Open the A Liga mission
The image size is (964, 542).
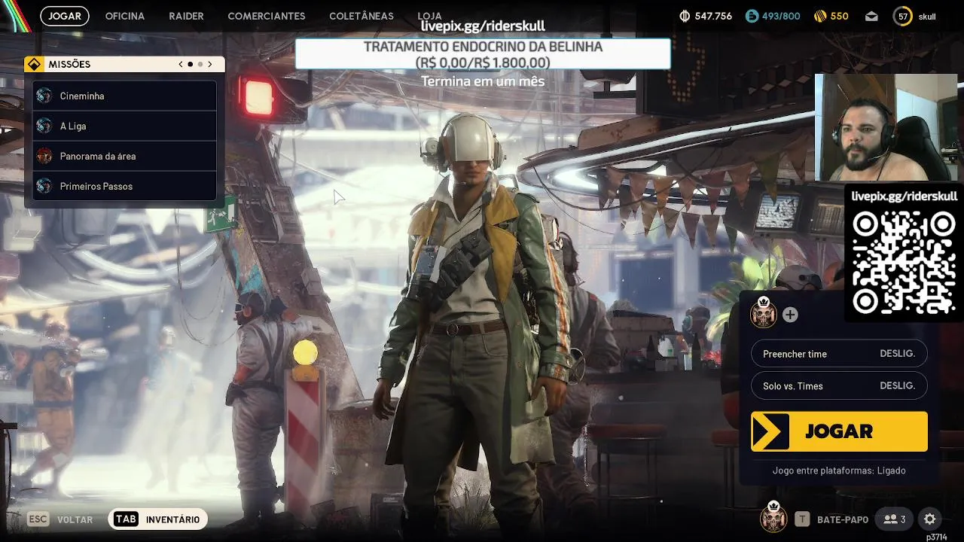coord(125,126)
